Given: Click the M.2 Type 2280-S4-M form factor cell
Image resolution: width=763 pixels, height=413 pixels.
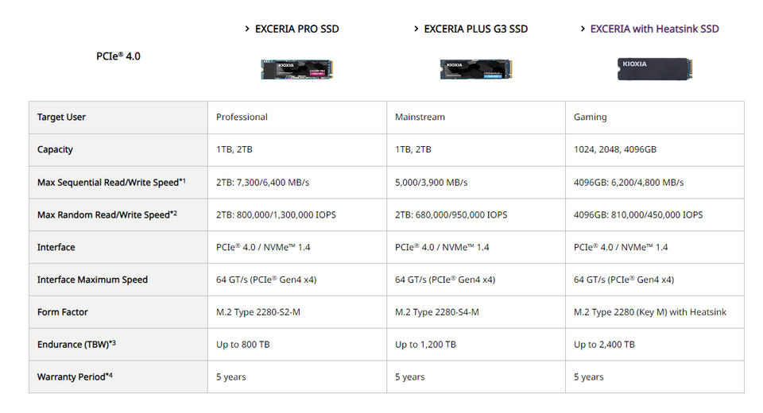Looking at the screenshot, I should [476, 312].
